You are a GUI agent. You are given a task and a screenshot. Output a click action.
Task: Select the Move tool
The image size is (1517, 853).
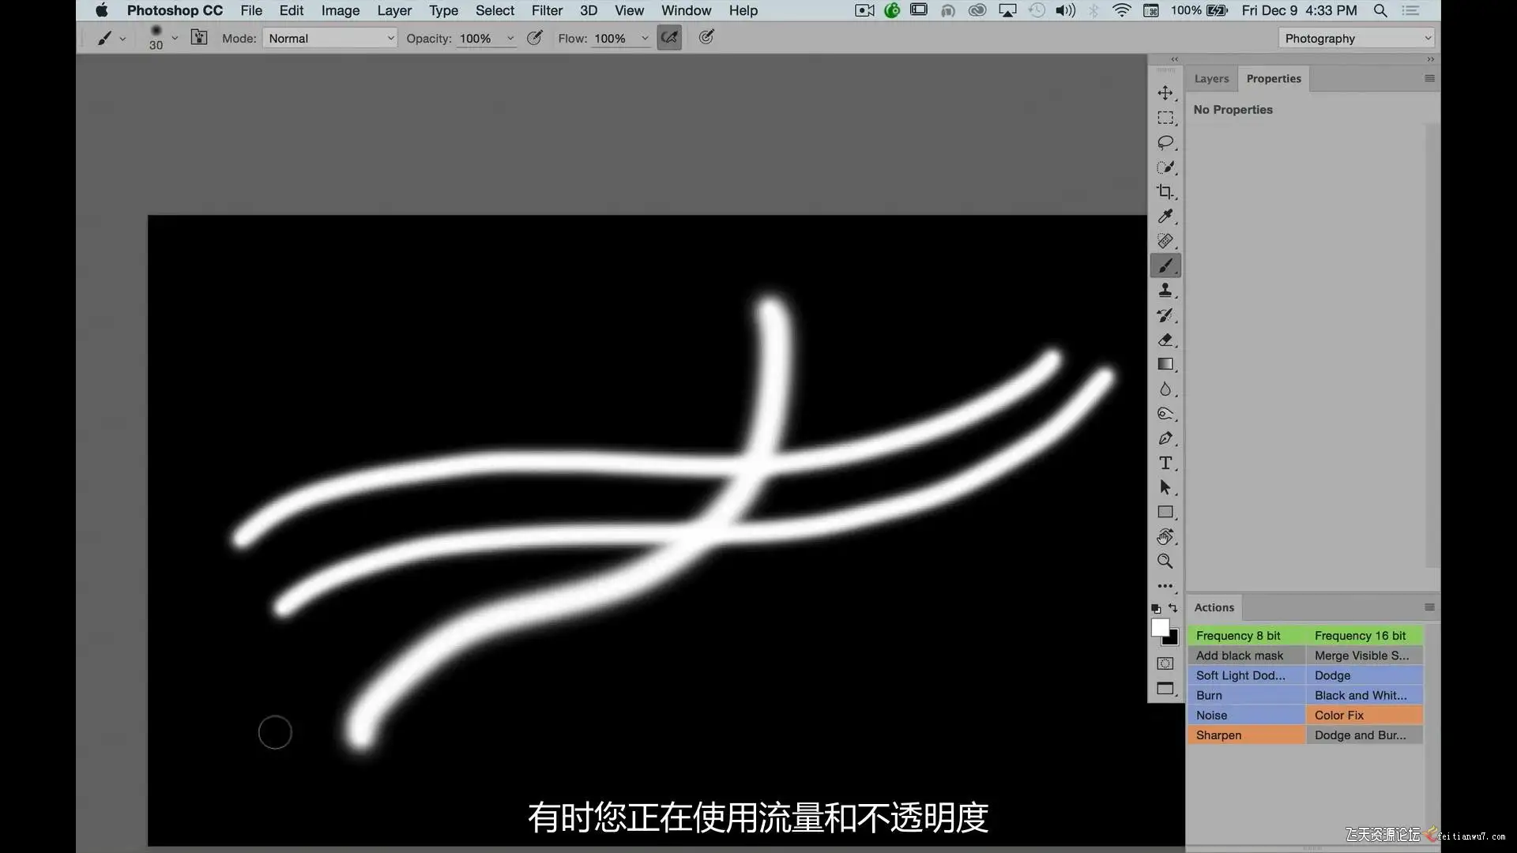point(1165,93)
